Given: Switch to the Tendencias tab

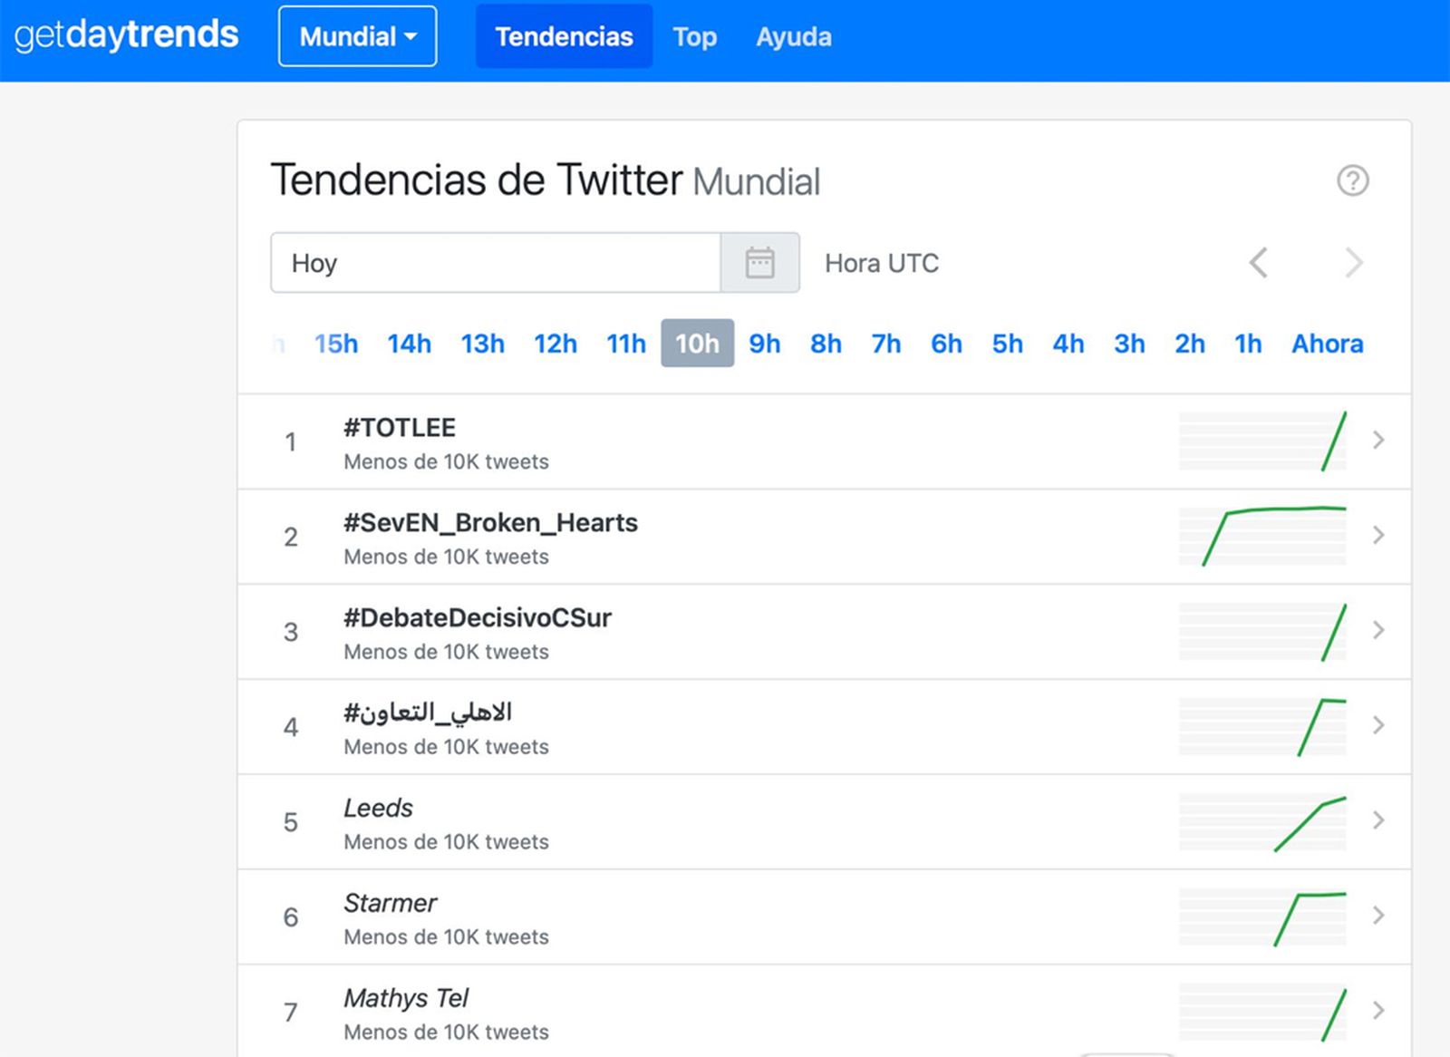Looking at the screenshot, I should coord(564,36).
